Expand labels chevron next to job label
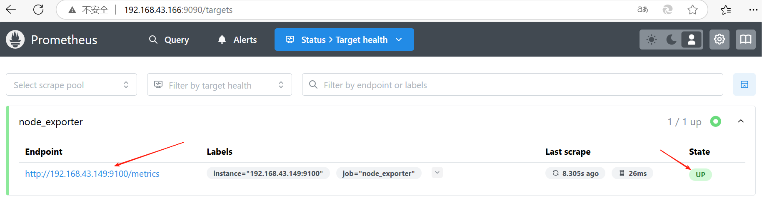The height and width of the screenshot is (198, 762). point(437,173)
